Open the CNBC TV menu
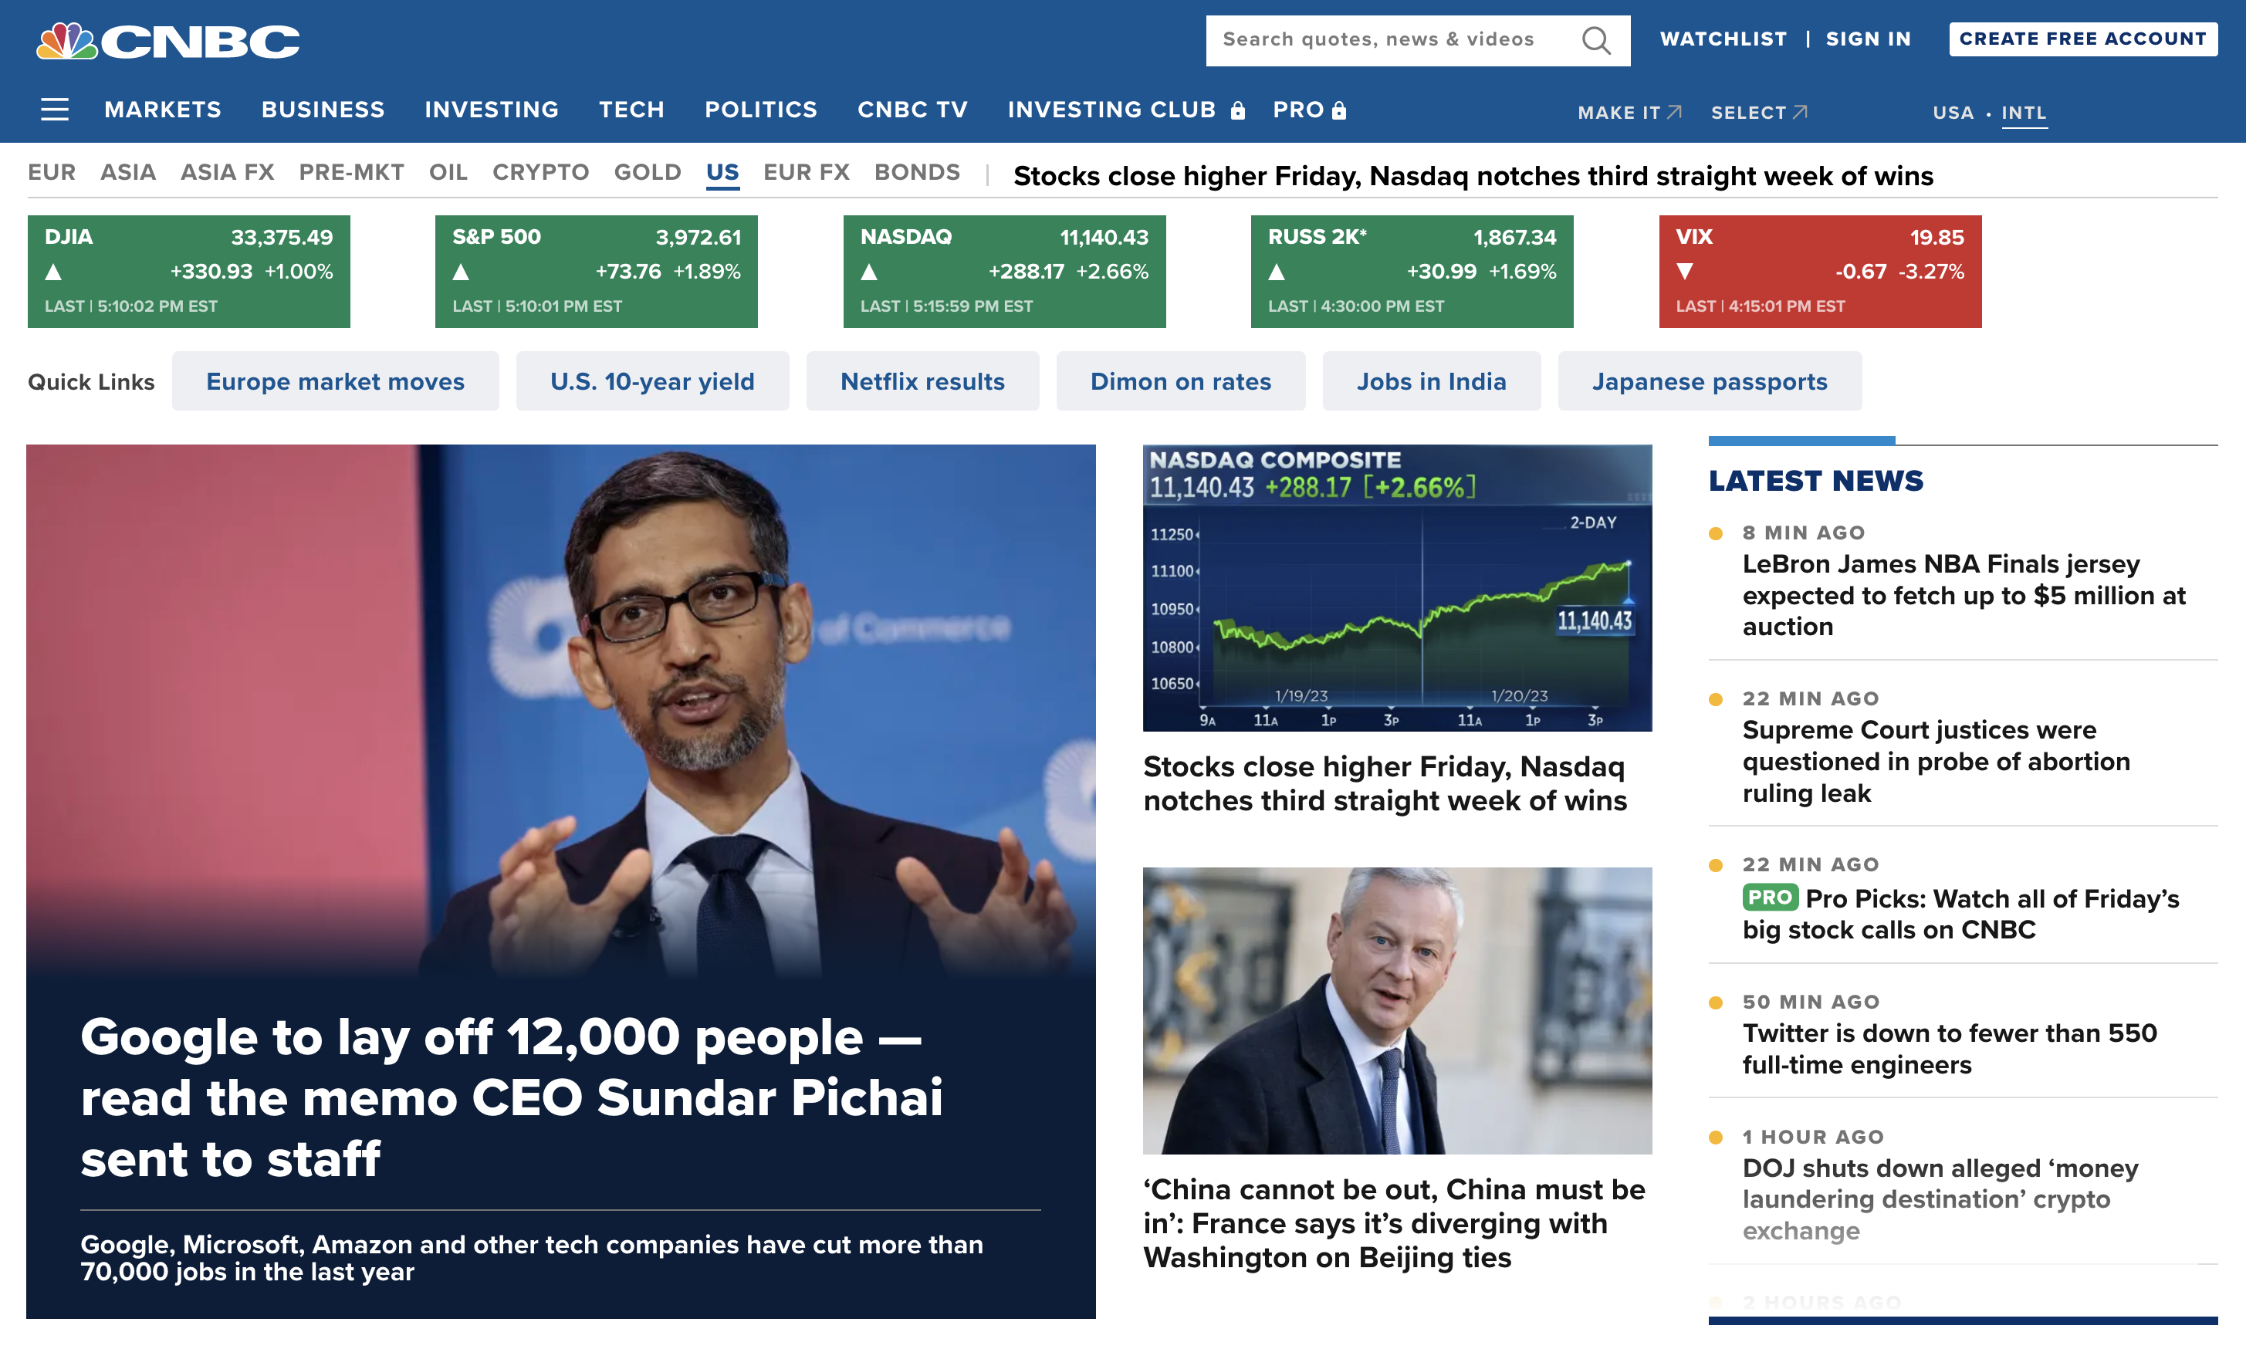Viewport: 2246px width, 1349px height. (x=912, y=110)
